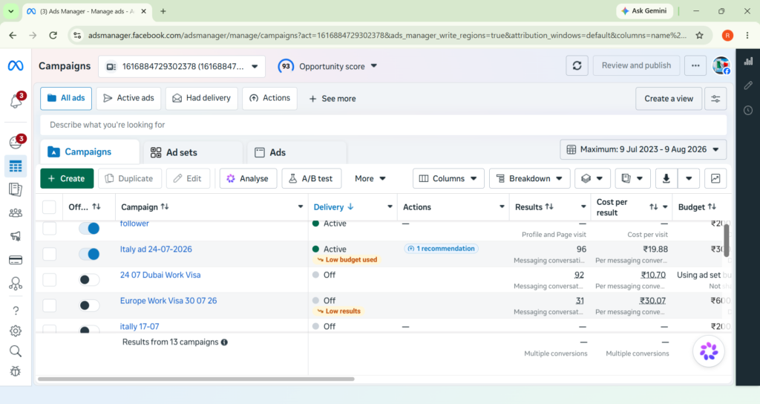Open the date range selector dropdown
Screen dimensions: 760x404
pos(643,149)
